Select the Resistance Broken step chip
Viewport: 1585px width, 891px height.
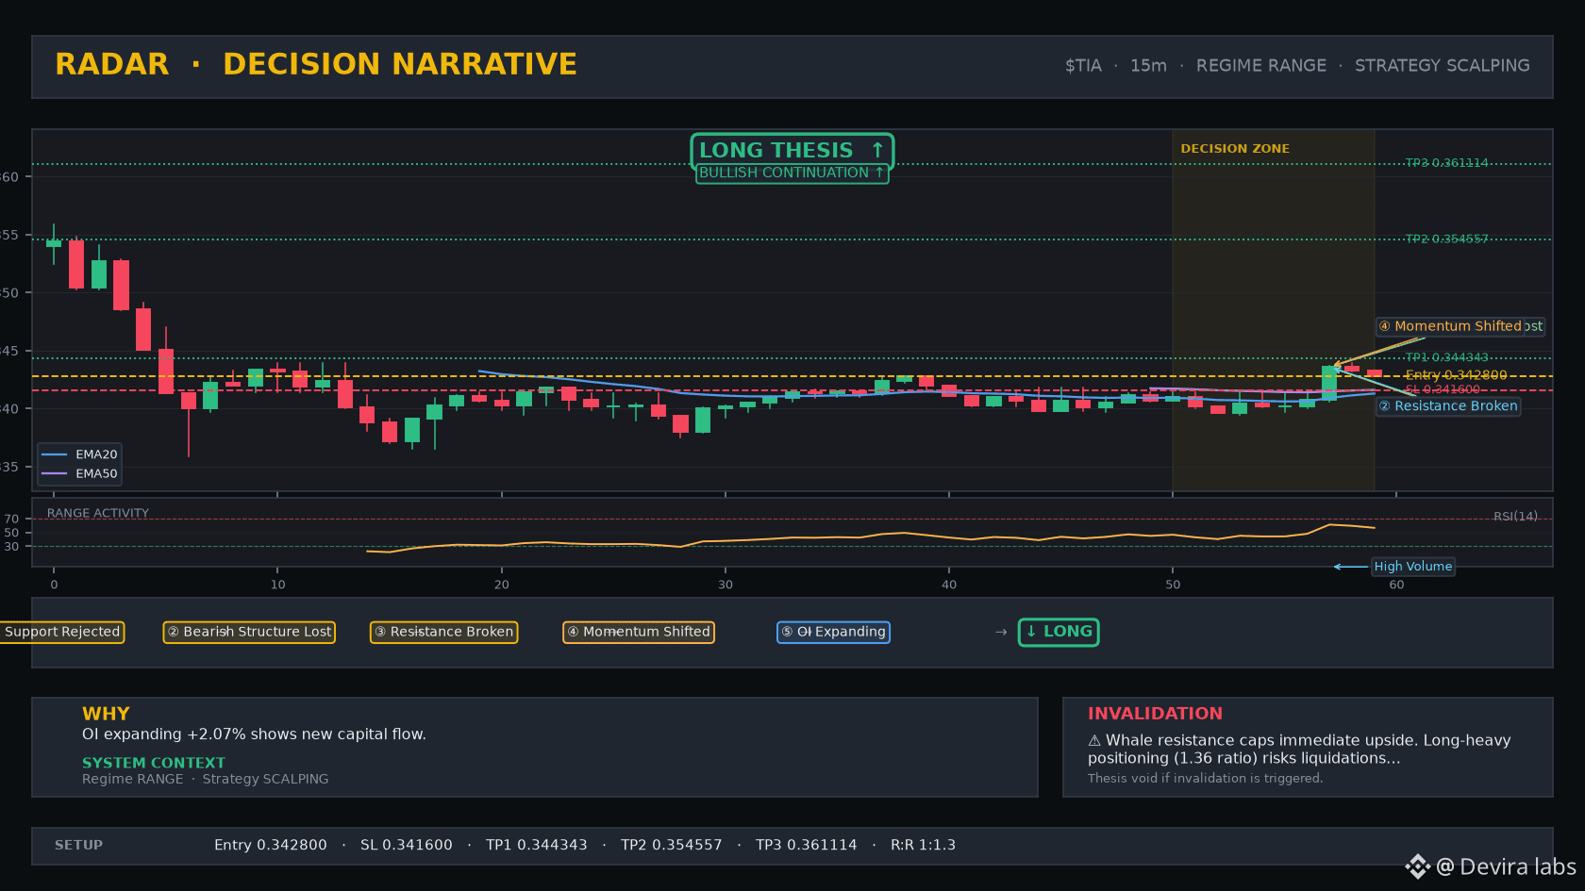[x=443, y=632]
